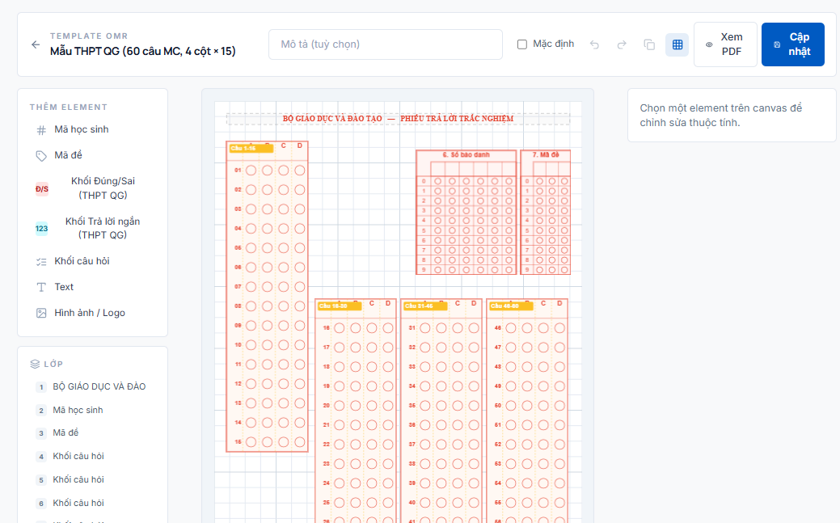The height and width of the screenshot is (523, 840).
Task: Select layer 5 Khối câu hỏi
Action: point(93,480)
